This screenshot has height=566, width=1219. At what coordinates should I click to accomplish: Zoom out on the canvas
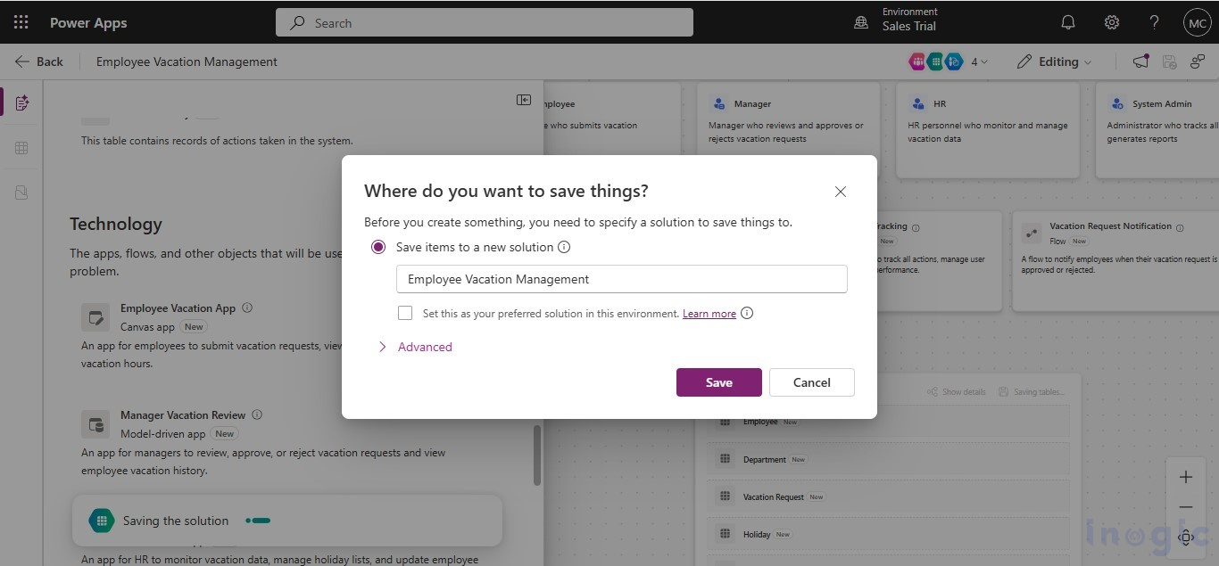(x=1186, y=507)
